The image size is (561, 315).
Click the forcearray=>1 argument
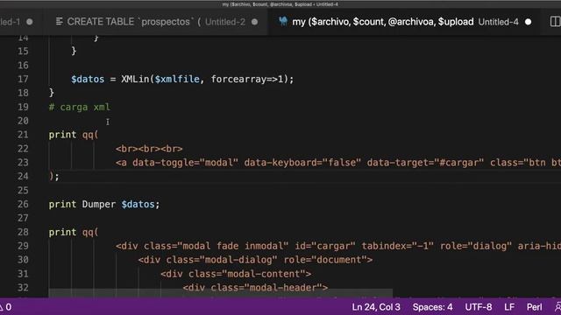(247, 79)
